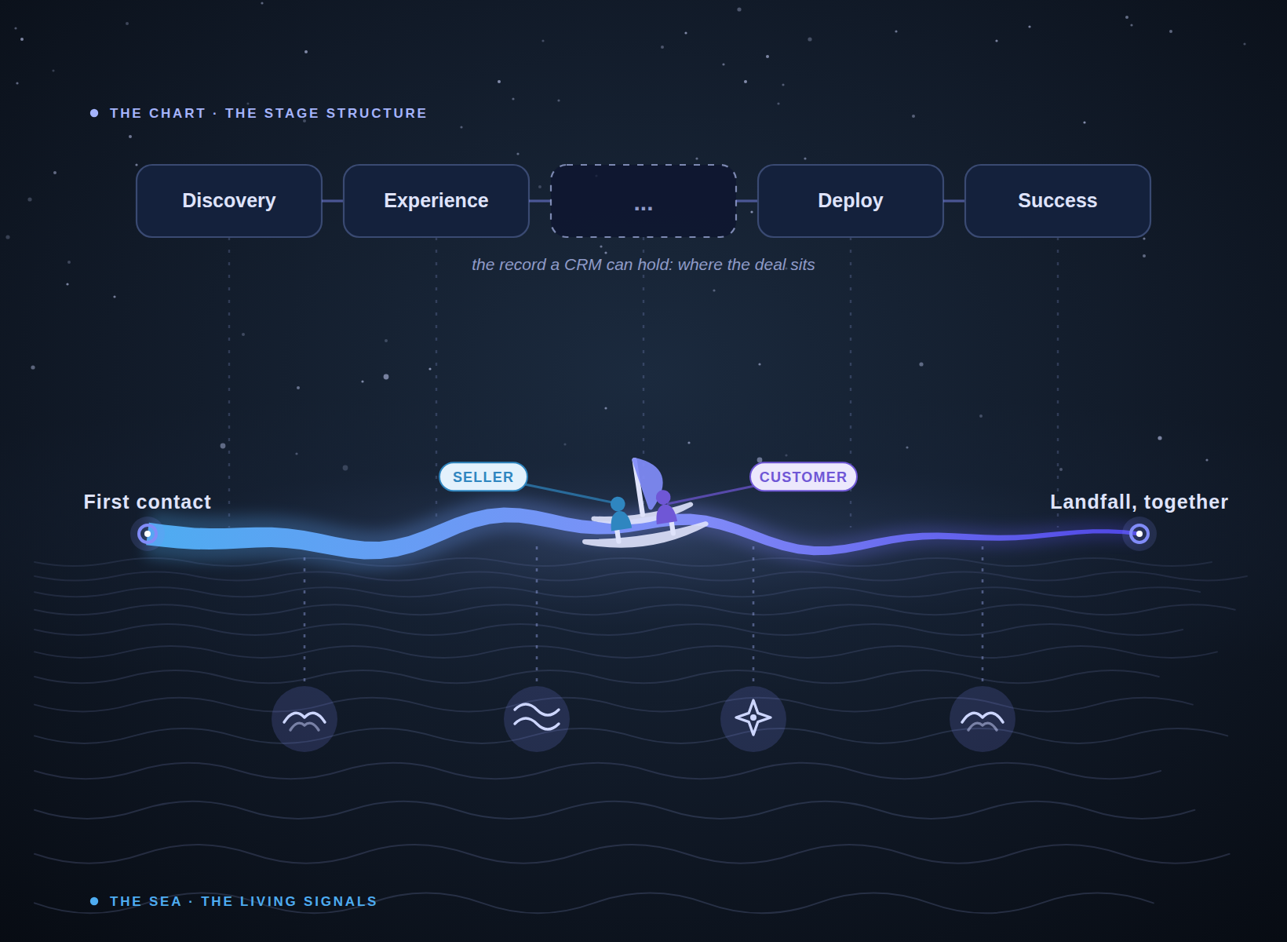Image resolution: width=1287 pixels, height=942 pixels.
Task: Open the dashed ellipsis stage box
Action: pos(643,201)
